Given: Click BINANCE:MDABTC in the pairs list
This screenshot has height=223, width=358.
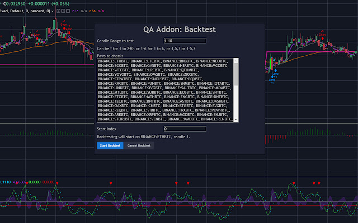Looking at the screenshot, I should [x=214, y=88].
